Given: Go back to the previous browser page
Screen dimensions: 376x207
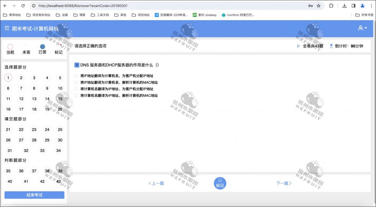Looking at the screenshot, I should click(5, 6).
